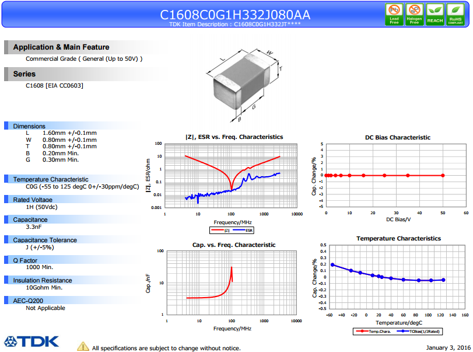Click the RoHS Compliant badge icon
Image resolution: width=473 pixels, height=352 pixels.
pyautogui.click(x=455, y=13)
